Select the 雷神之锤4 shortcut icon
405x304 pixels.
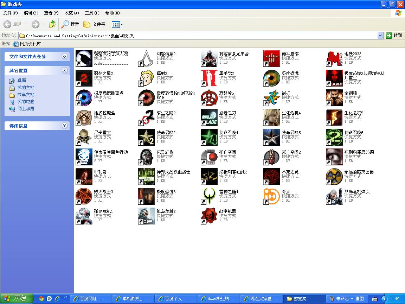(x=209, y=196)
